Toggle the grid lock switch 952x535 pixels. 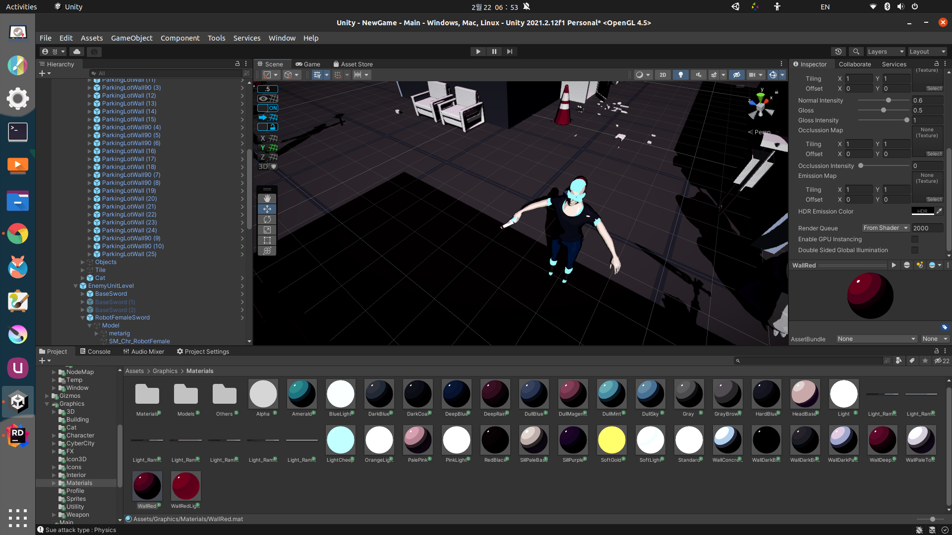click(x=268, y=127)
